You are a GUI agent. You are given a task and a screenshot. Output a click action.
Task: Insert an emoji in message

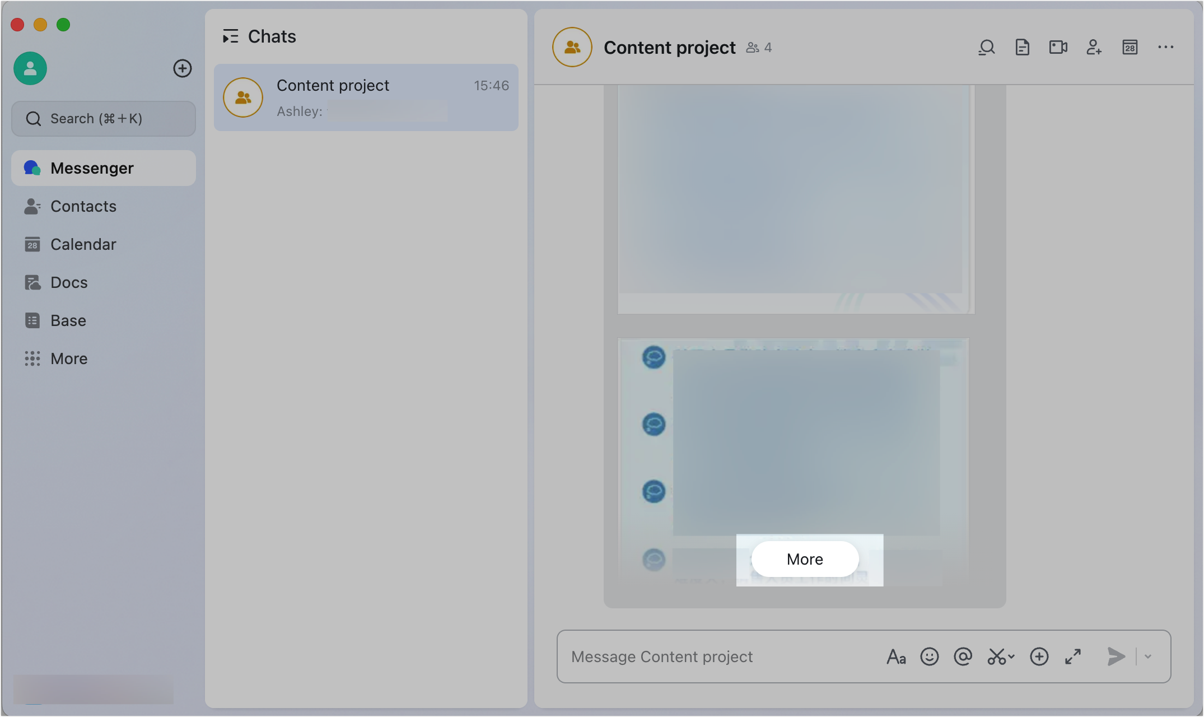[930, 657]
